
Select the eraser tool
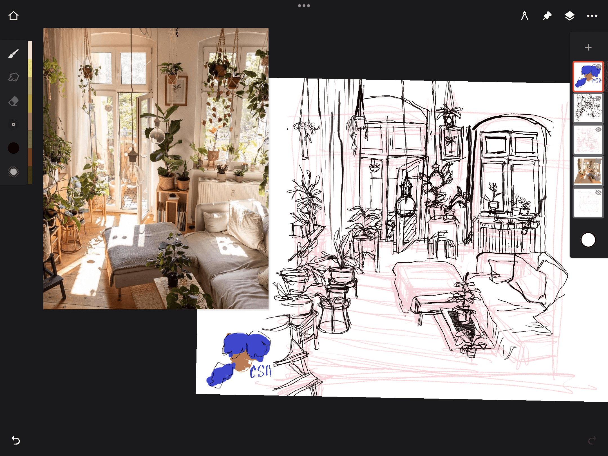13,101
